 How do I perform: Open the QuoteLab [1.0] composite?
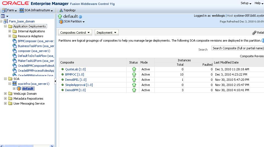click(75, 69)
